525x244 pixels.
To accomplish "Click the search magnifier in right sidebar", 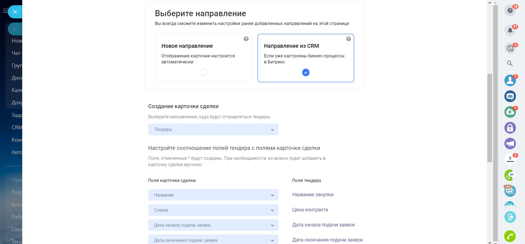I will coord(510,64).
